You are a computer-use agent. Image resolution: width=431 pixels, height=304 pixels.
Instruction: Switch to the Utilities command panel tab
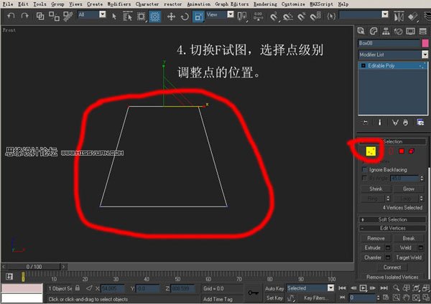[x=423, y=31]
